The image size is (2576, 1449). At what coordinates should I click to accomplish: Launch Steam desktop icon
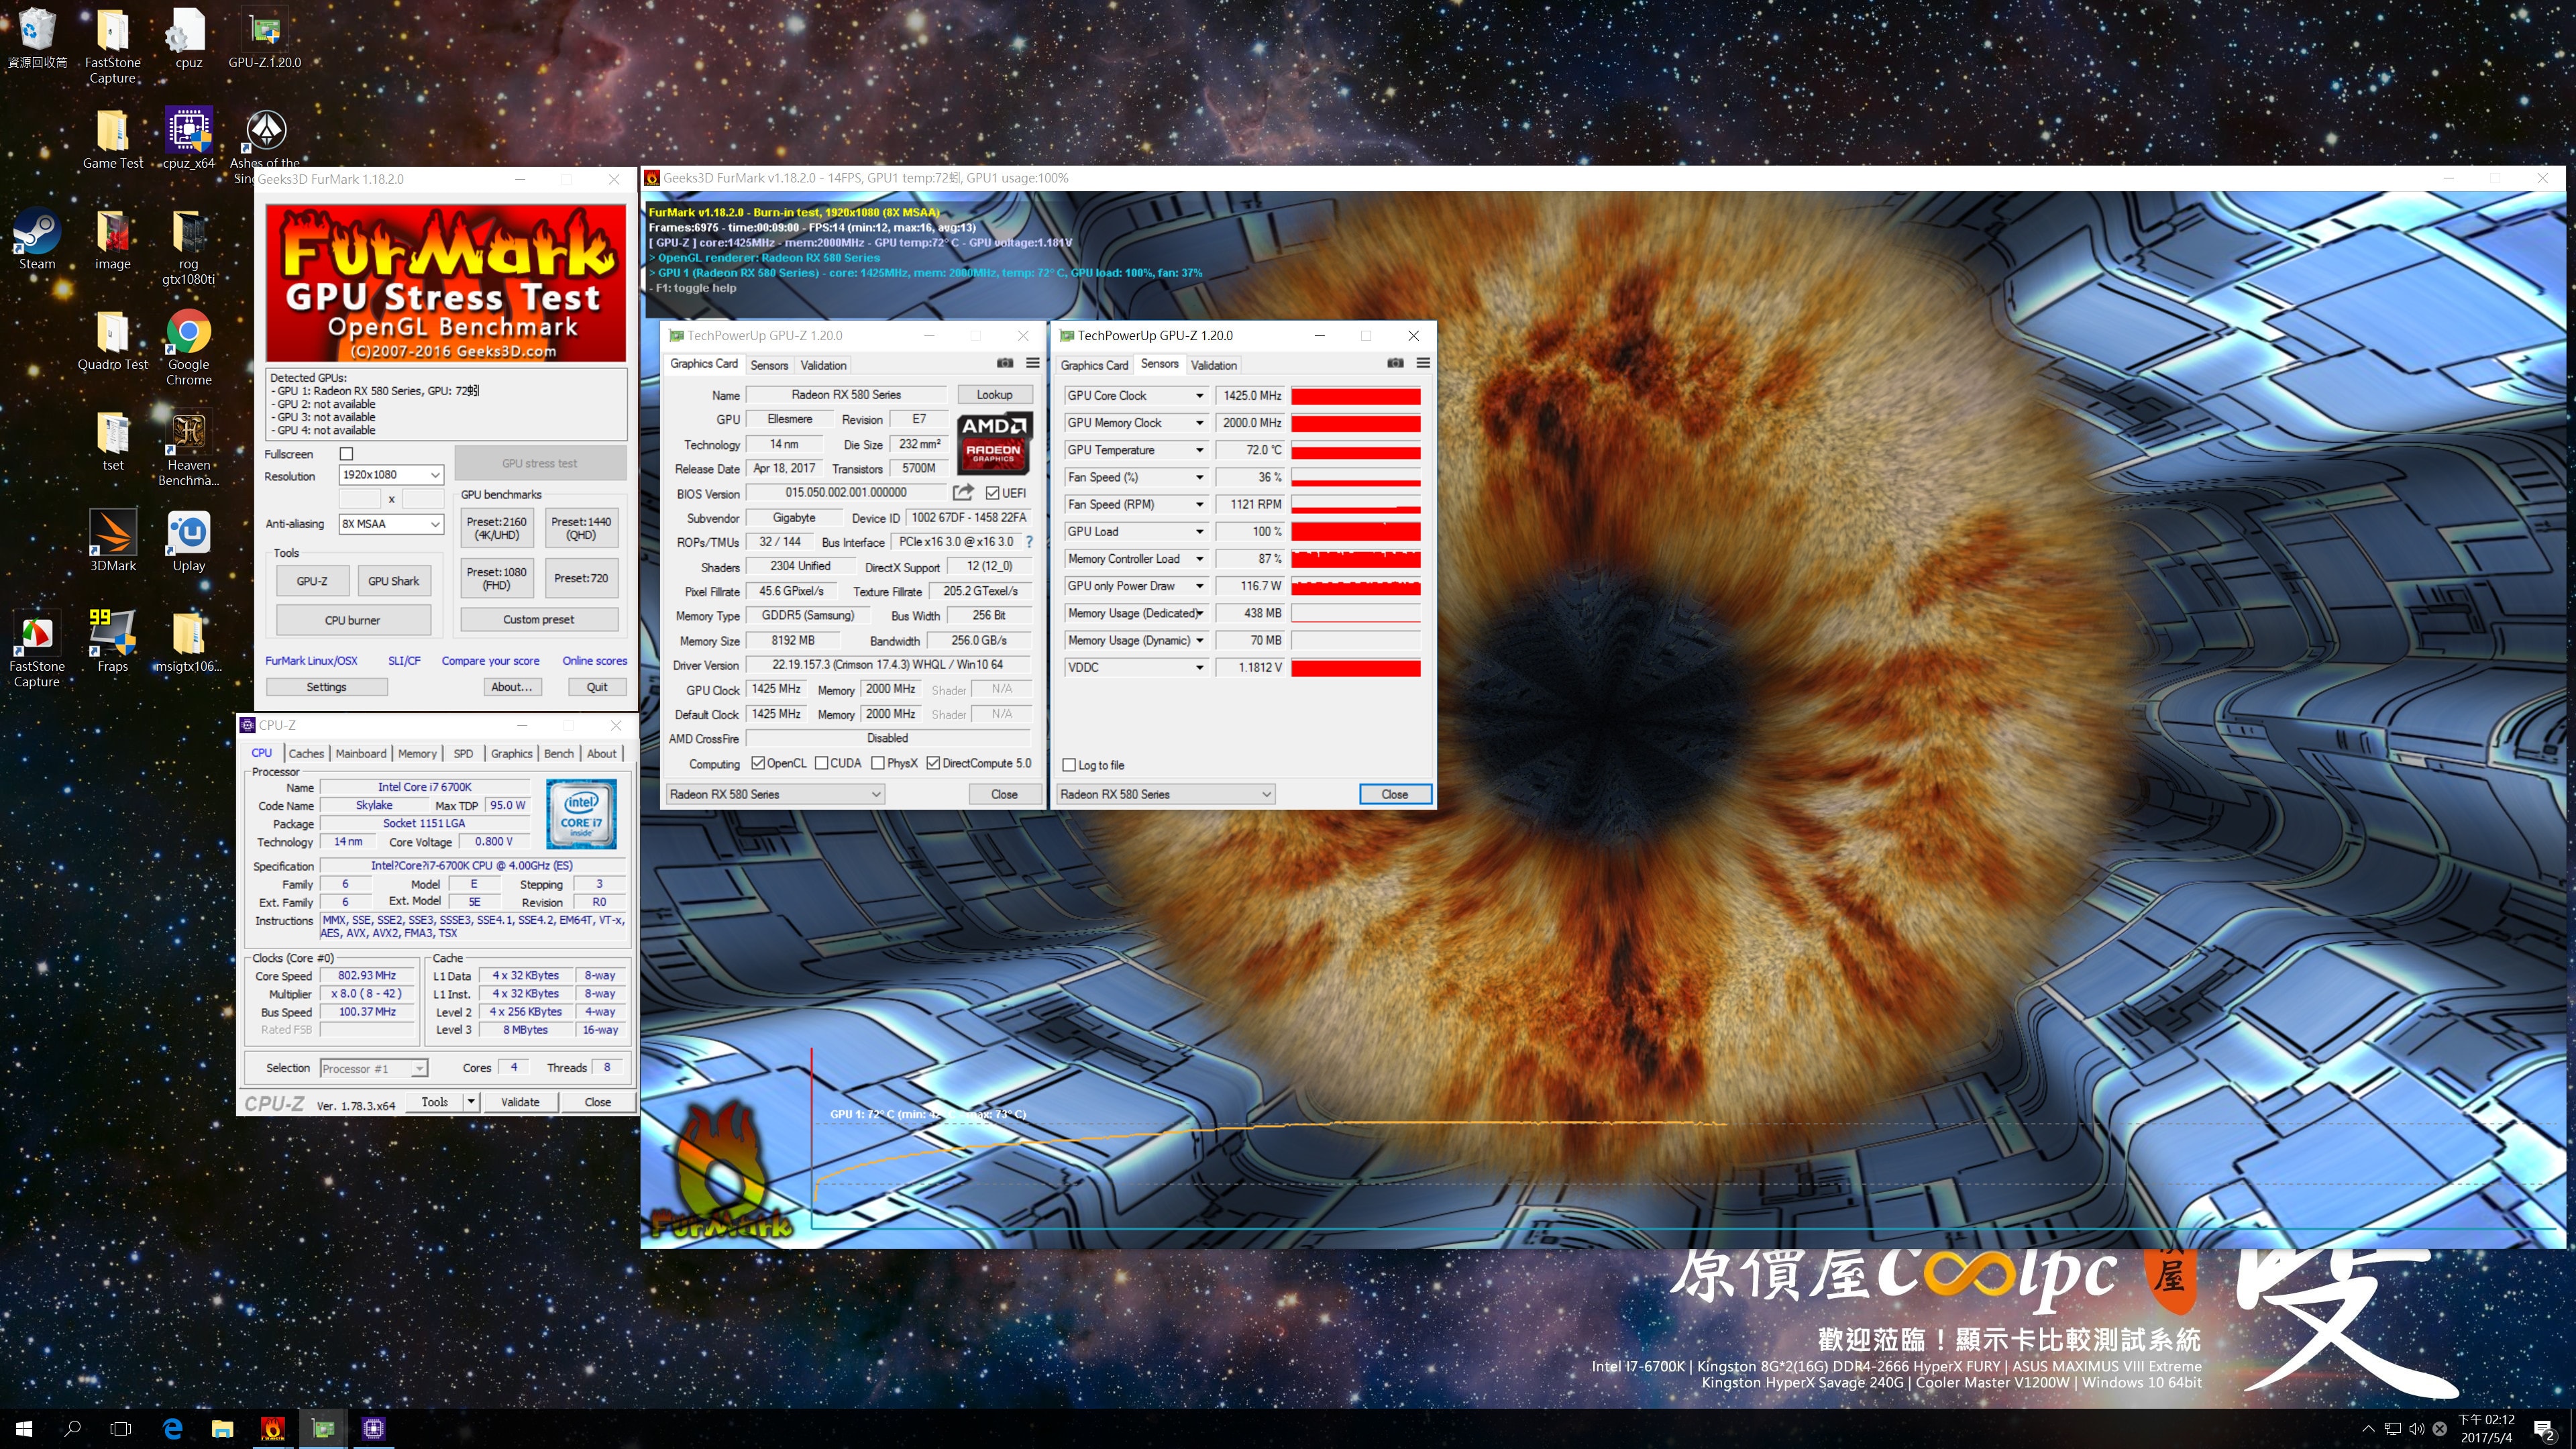[37, 240]
